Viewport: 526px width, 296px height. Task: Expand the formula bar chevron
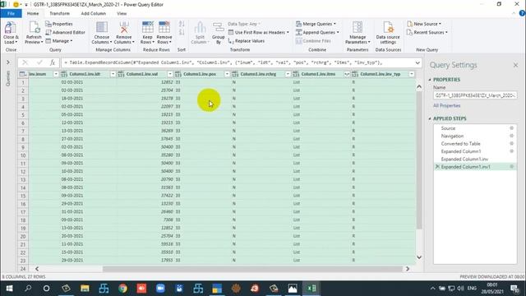tap(418, 62)
